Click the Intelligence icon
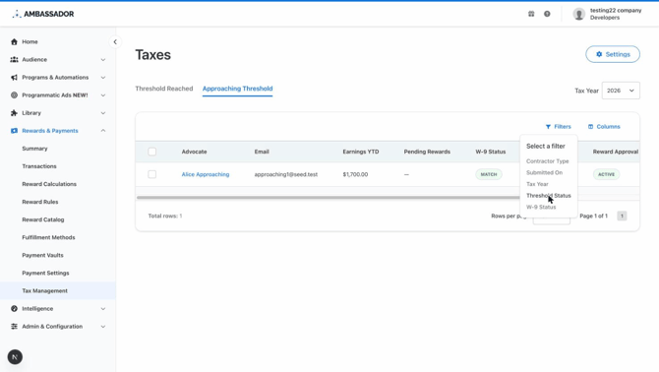The image size is (659, 372). [15, 309]
